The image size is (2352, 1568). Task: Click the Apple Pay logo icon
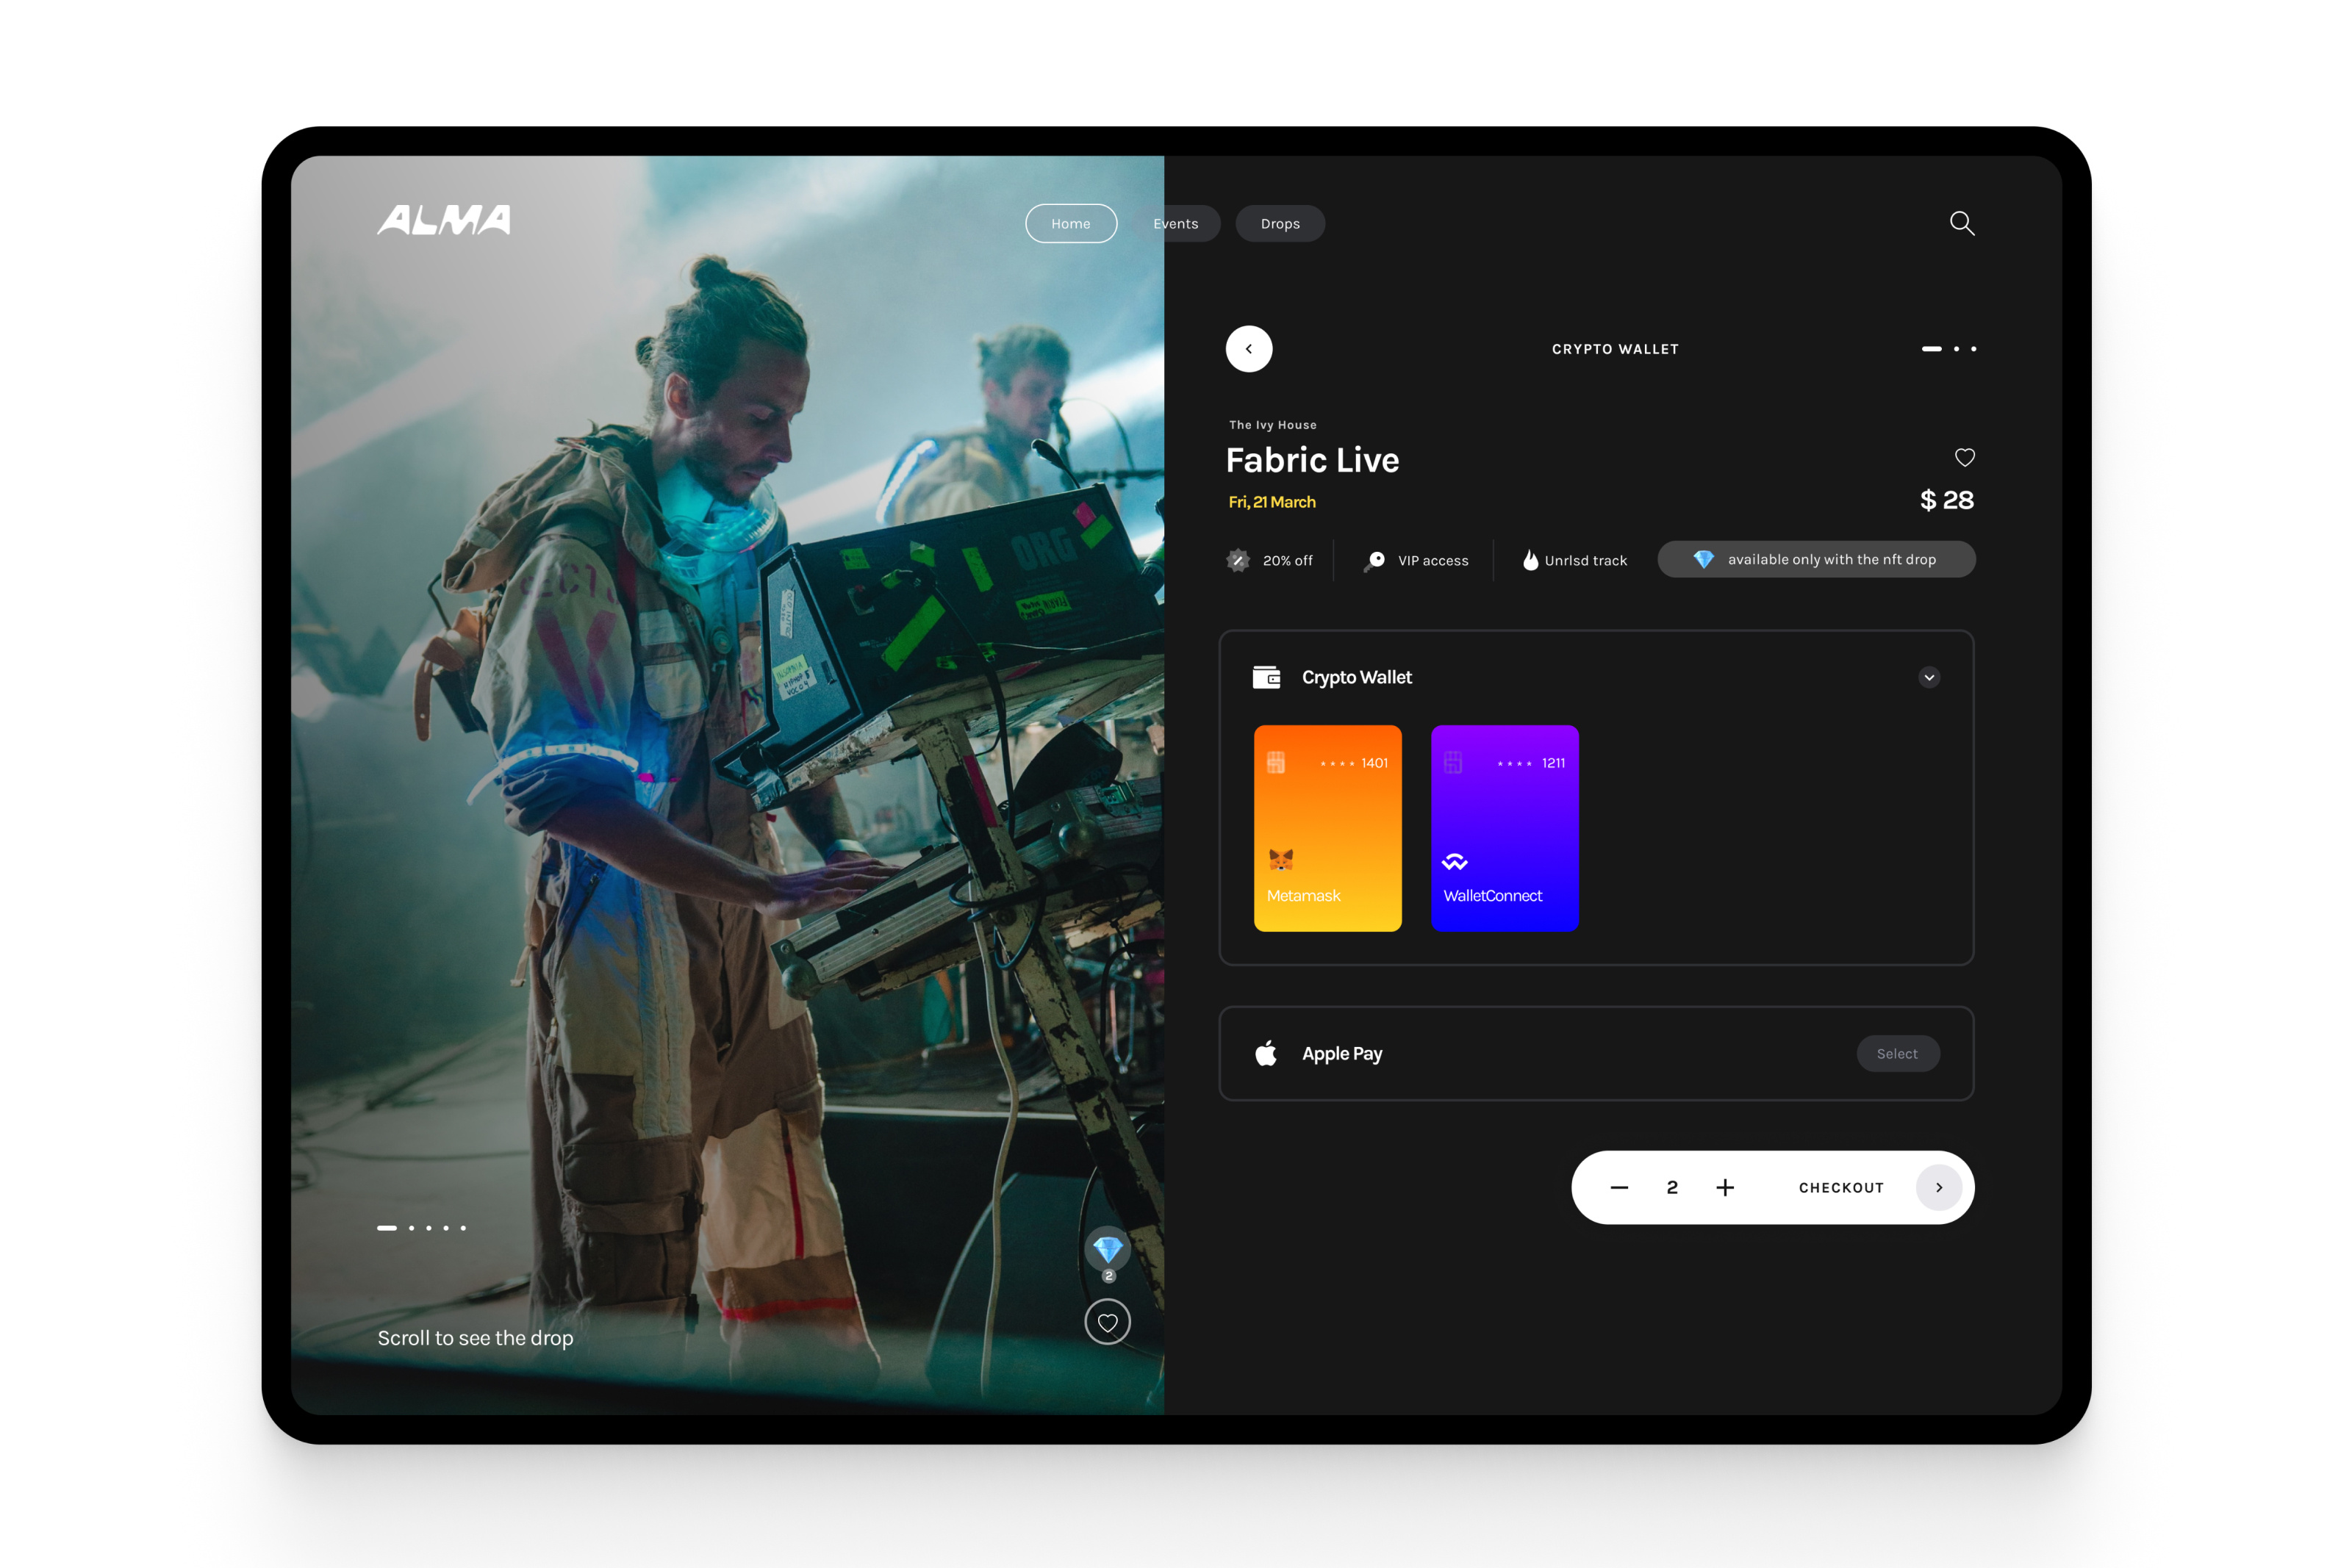point(1266,1053)
